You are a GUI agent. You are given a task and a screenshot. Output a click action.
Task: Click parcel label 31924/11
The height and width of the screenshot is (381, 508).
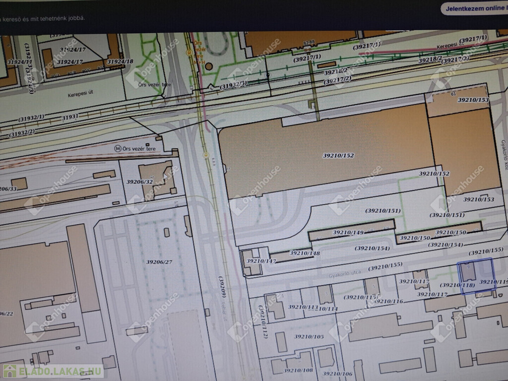tap(19, 62)
